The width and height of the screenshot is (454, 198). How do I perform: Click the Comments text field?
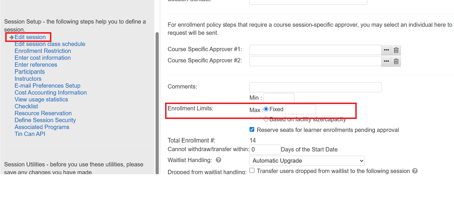(x=315, y=87)
